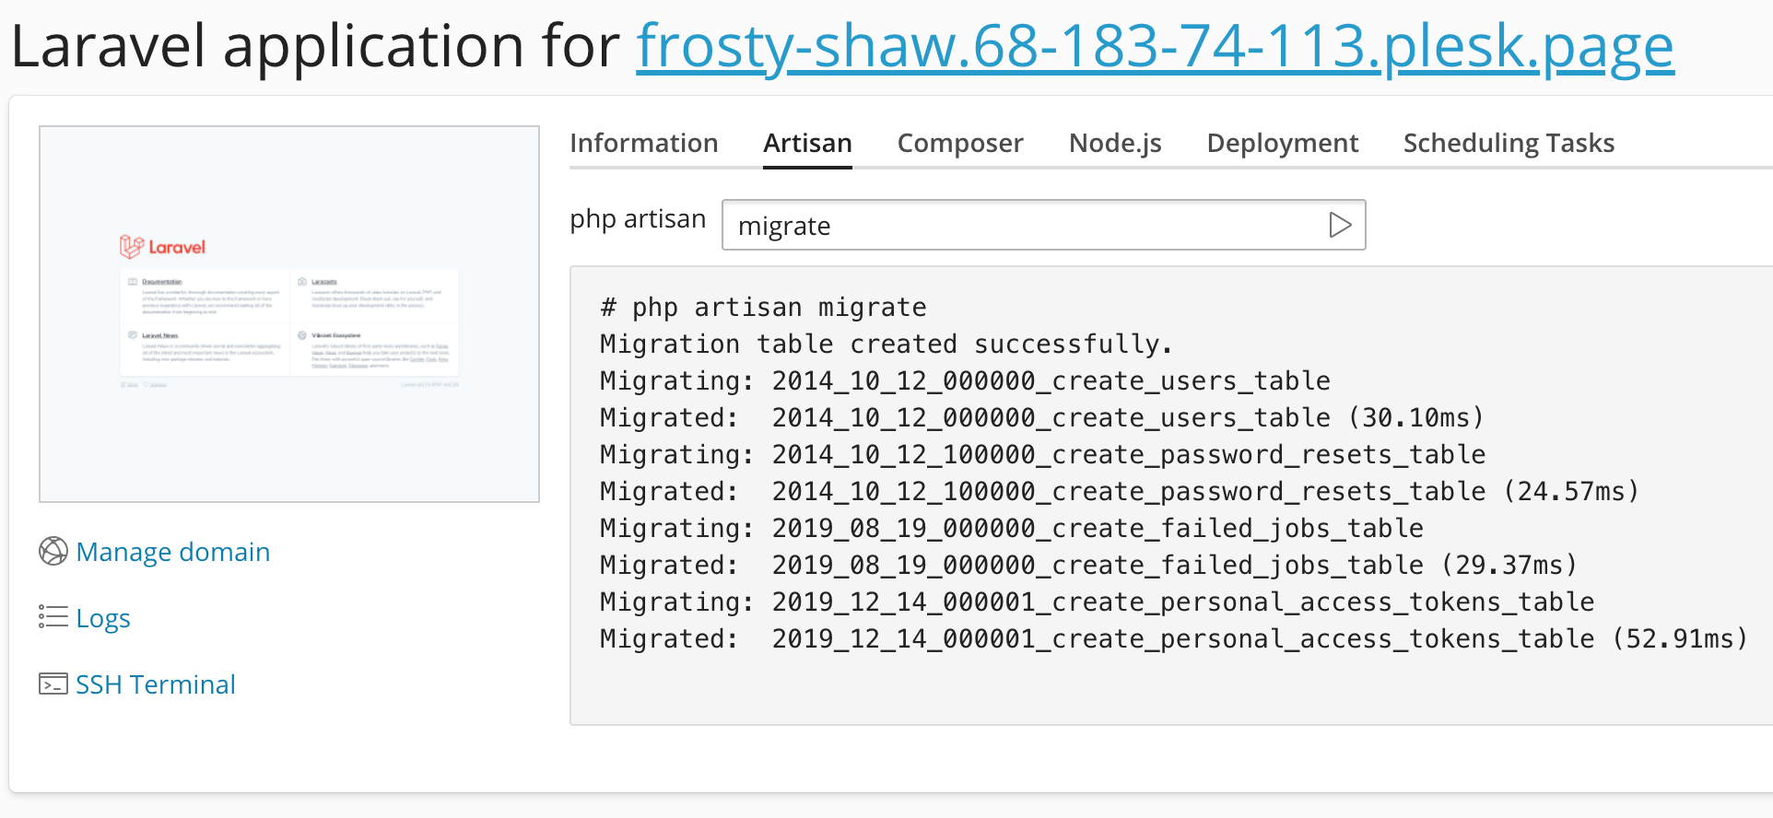Go to the Deployment tab
Screen dimensions: 1773x818
tap(1283, 143)
